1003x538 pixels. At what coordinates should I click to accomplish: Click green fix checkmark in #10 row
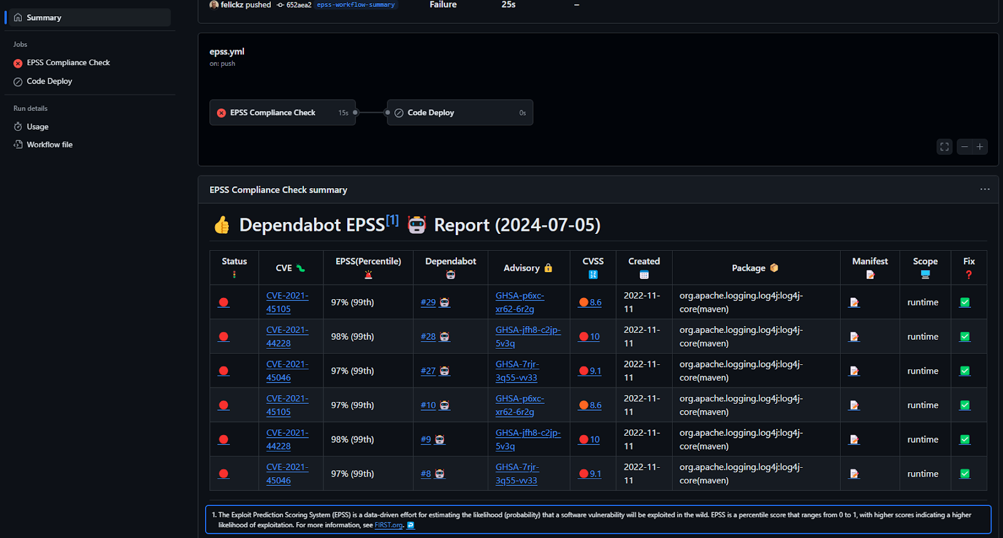point(965,406)
